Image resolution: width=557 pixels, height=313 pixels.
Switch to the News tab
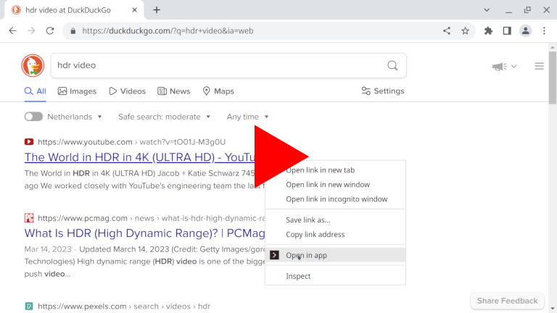pyautogui.click(x=174, y=91)
